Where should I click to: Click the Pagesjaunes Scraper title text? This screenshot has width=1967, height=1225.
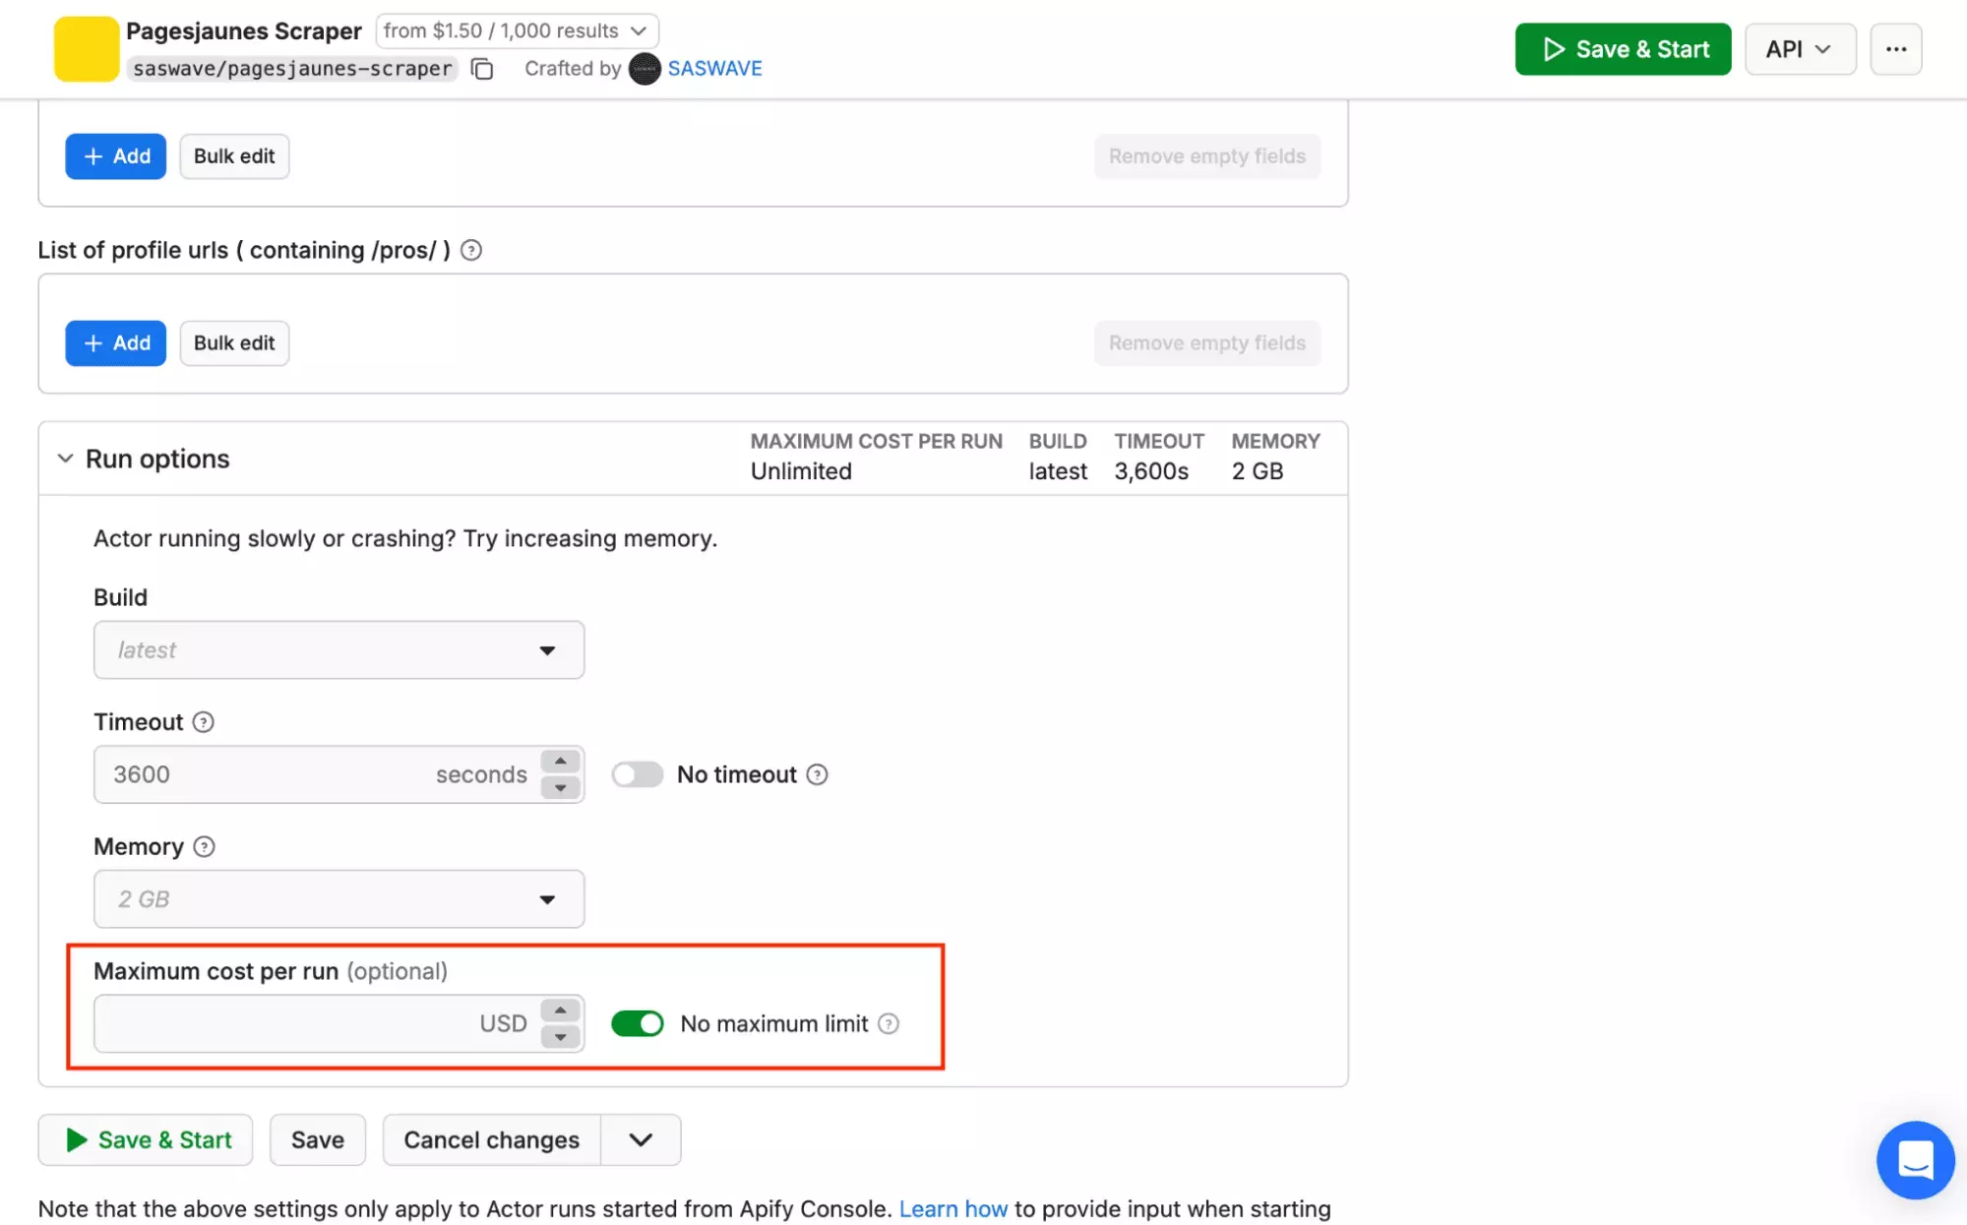[244, 31]
